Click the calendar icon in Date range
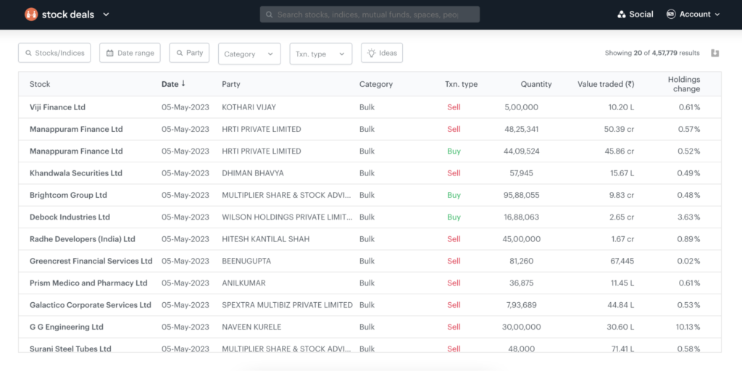742x371 pixels. [x=110, y=53]
